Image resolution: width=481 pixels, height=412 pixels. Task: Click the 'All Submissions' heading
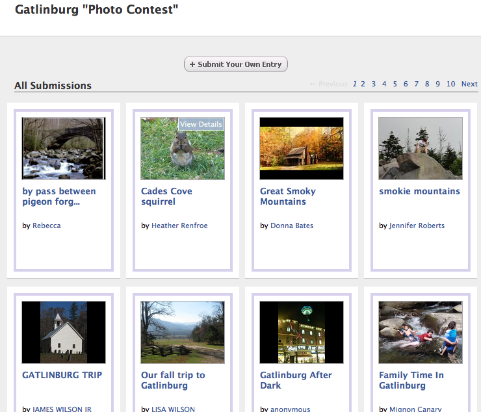point(53,85)
